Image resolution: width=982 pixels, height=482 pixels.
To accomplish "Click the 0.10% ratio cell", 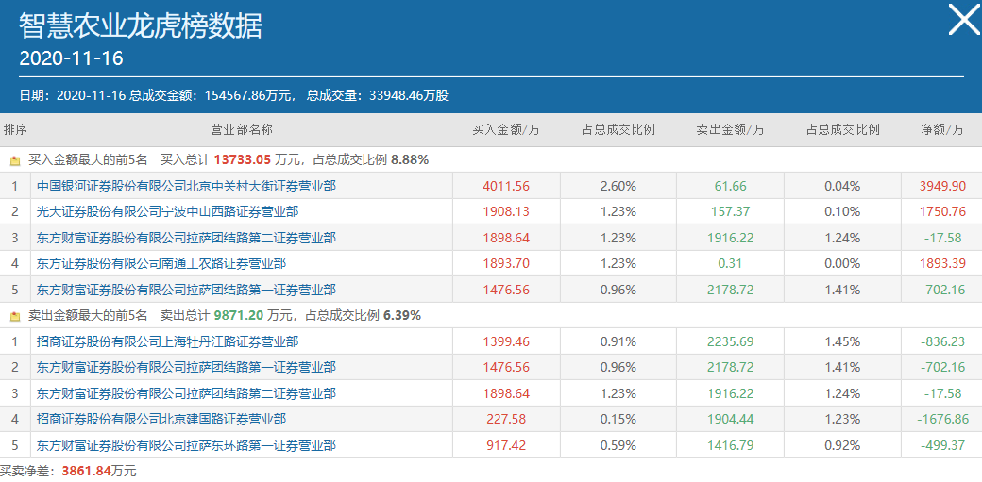I will pyautogui.click(x=842, y=211).
